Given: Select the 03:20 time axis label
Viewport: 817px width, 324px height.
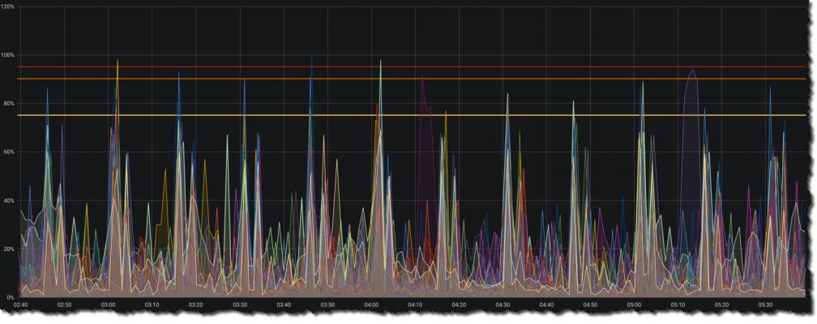Looking at the screenshot, I should [x=196, y=304].
